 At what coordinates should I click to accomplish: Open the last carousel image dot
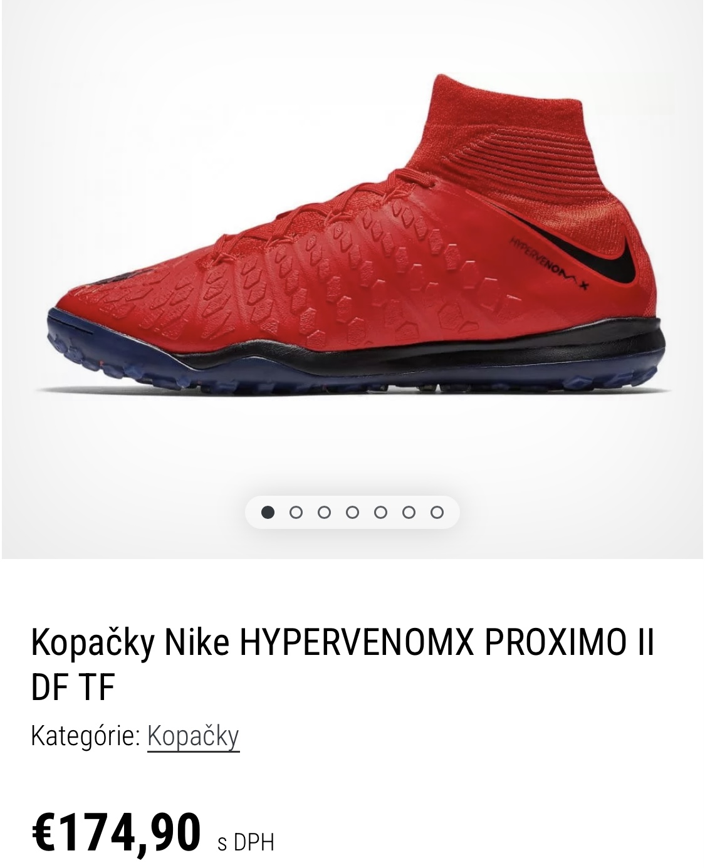(x=437, y=513)
